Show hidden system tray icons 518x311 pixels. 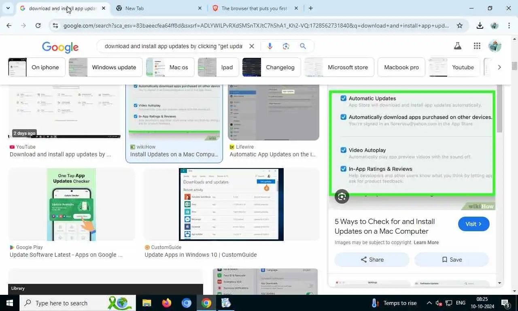point(429,303)
